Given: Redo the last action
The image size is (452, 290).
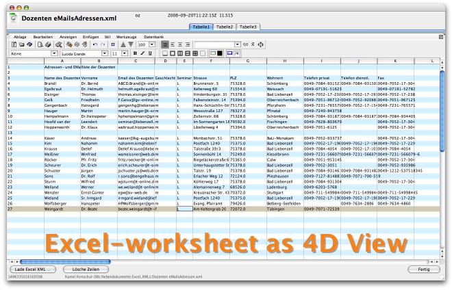Looking at the screenshot, I should coord(103,44).
